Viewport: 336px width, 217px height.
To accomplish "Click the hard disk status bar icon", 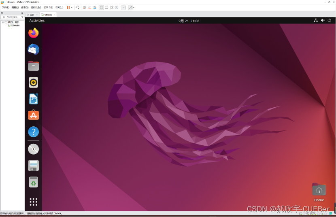I will (x=301, y=213).
